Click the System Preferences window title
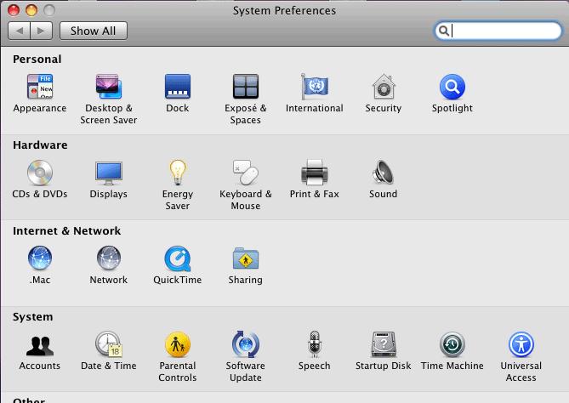Image resolution: width=569 pixels, height=403 pixels. point(284,10)
